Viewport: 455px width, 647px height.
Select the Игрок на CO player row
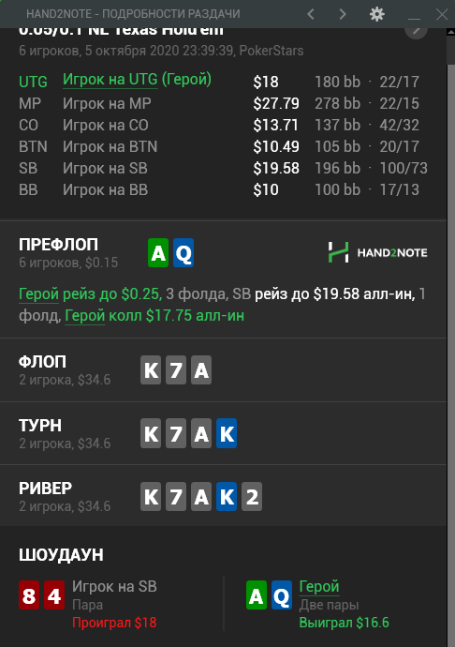(223, 125)
